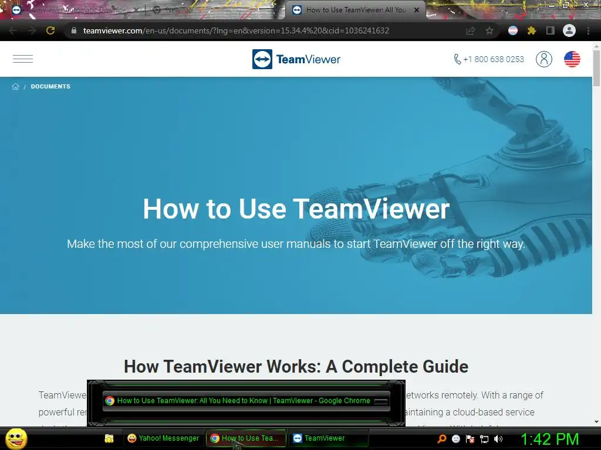Open the network connection tray icon
The width and height of the screenshot is (601, 450).
[484, 439]
